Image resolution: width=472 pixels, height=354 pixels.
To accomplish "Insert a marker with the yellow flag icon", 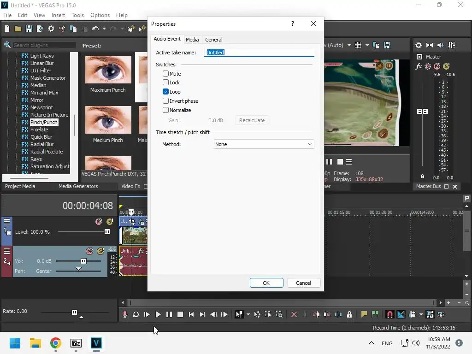I will click(364, 314).
